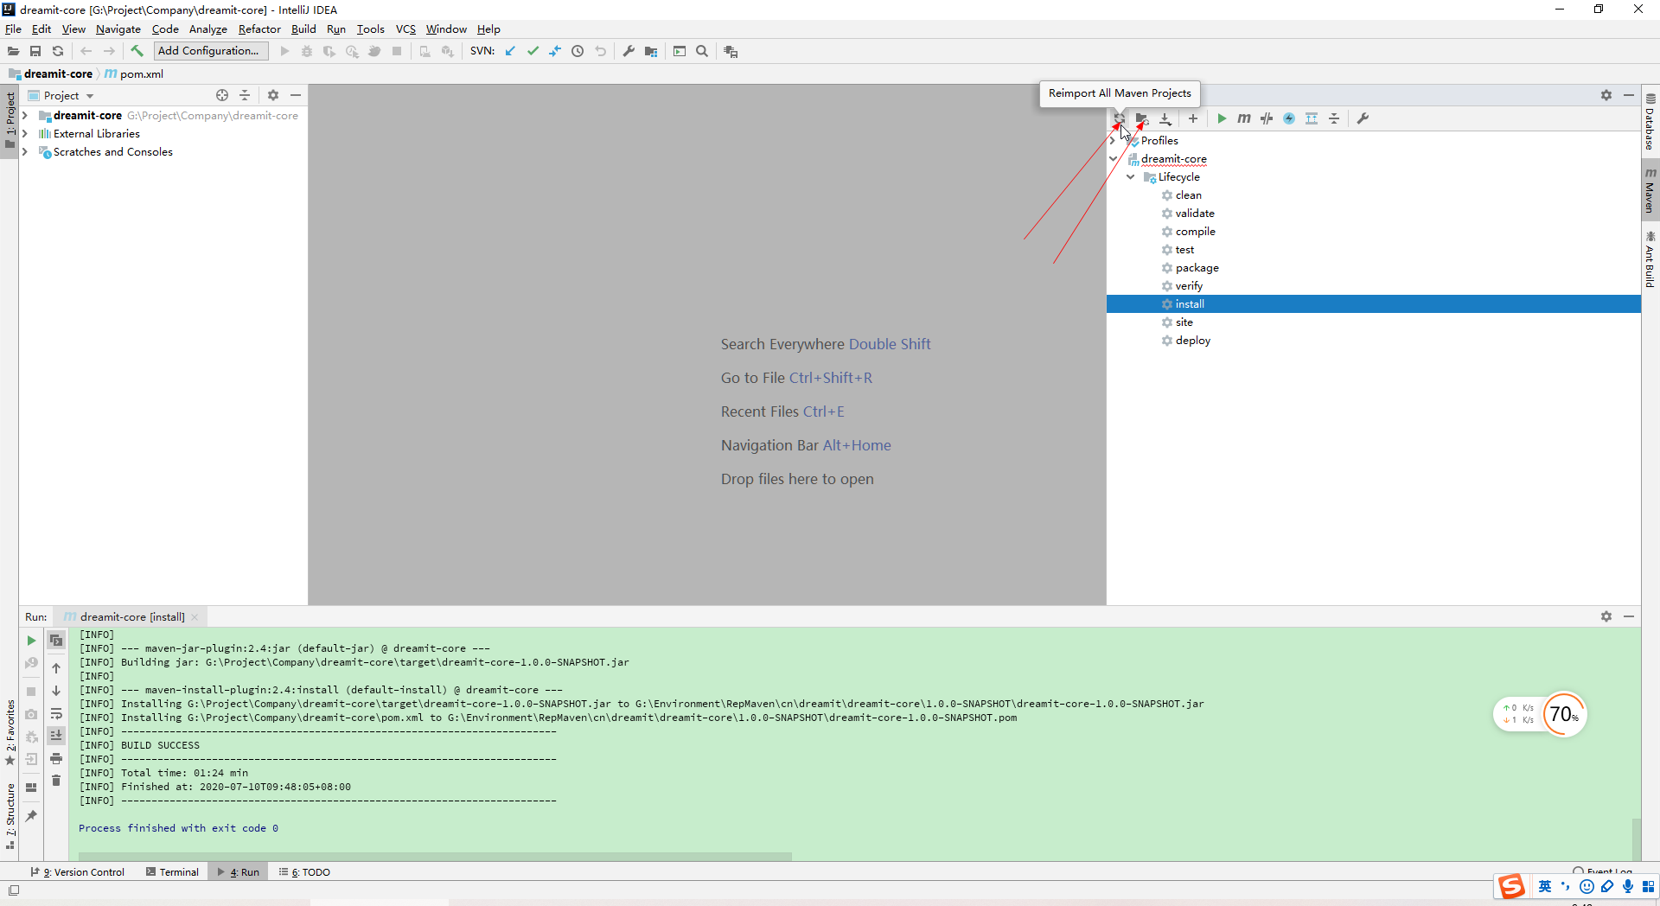Image resolution: width=1660 pixels, height=906 pixels.
Task: Collapse all nodes in Maven panel
Action: (x=1334, y=118)
